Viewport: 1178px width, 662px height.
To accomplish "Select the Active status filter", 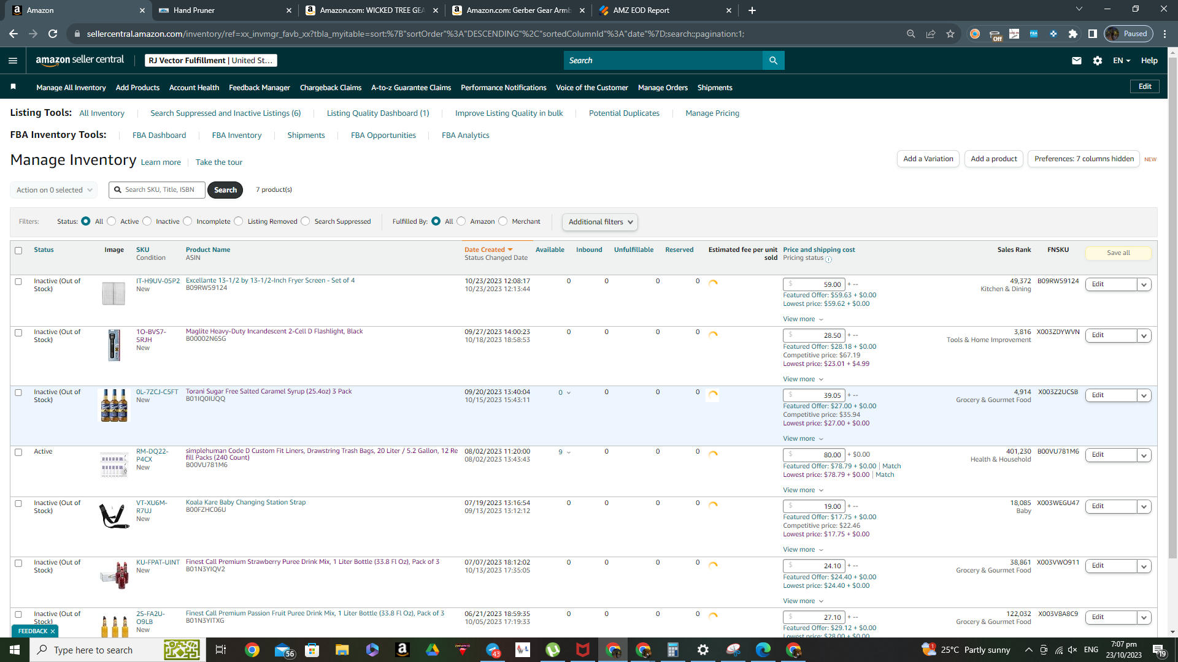I will (112, 221).
